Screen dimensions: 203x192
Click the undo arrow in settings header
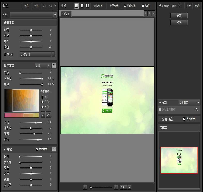[x=44, y=6]
